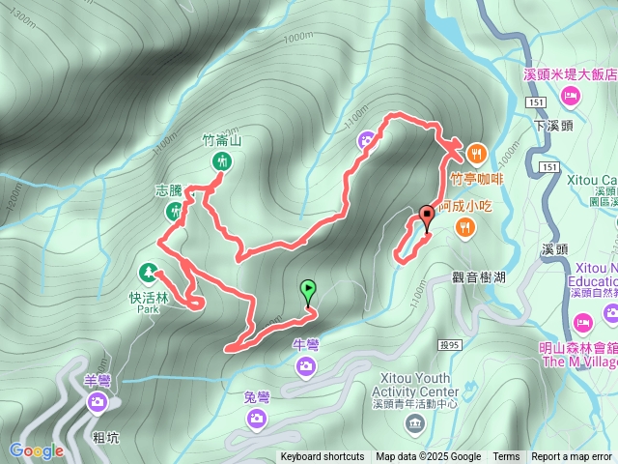Open the 牛彎 photo spot camera icon

pyautogui.click(x=305, y=367)
